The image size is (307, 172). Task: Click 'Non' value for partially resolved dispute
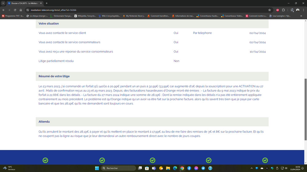(x=176, y=61)
